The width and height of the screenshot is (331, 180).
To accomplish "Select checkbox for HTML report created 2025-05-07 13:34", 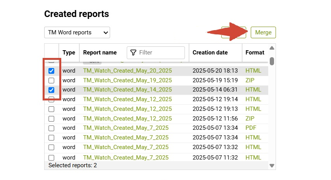I will pyautogui.click(x=51, y=138).
